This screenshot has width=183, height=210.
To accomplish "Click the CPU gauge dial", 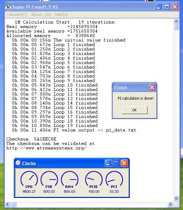I will coord(29,179).
